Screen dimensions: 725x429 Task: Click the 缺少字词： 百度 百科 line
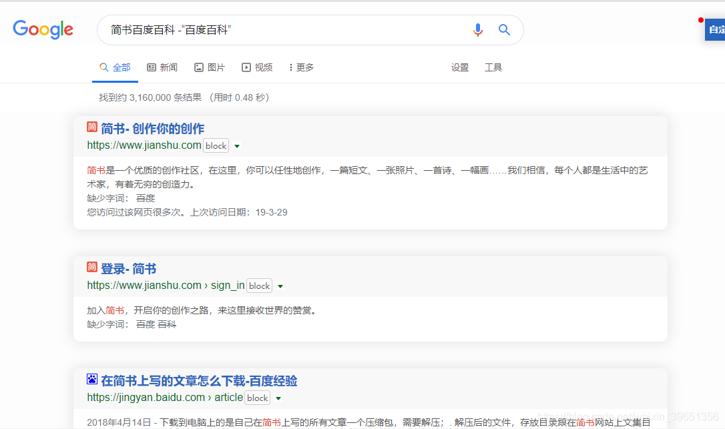click(x=132, y=324)
